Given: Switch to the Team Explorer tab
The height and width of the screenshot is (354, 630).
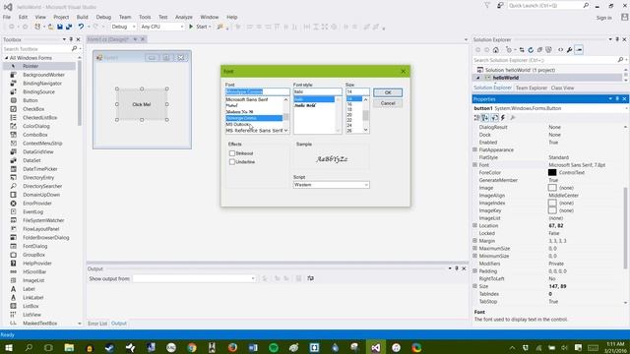Looking at the screenshot, I should (532, 88).
